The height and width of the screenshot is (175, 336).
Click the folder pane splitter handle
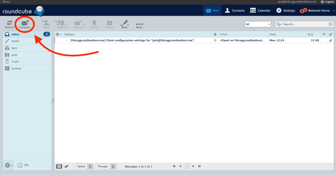tap(53, 101)
